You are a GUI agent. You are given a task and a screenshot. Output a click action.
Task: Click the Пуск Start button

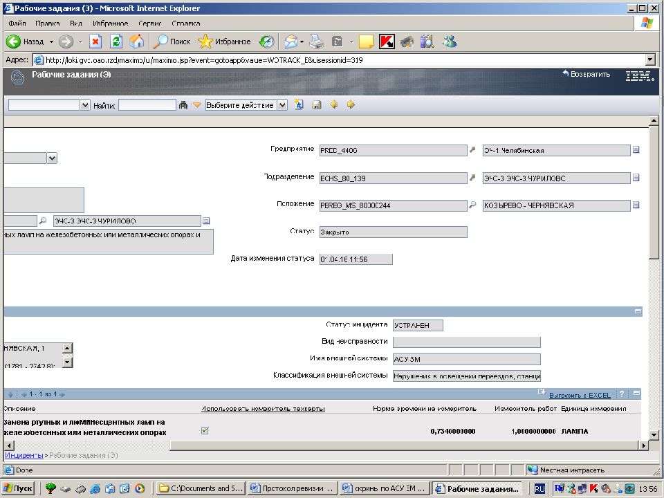click(x=19, y=488)
